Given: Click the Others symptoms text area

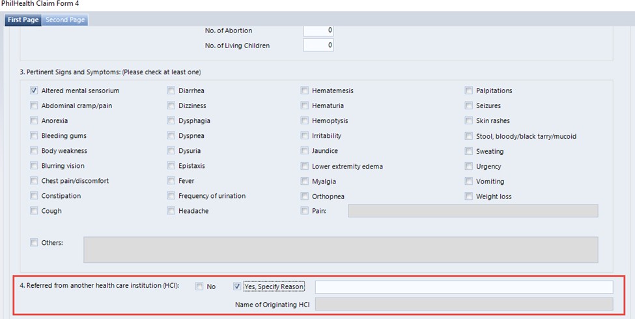Looking at the screenshot, I should click(340, 250).
